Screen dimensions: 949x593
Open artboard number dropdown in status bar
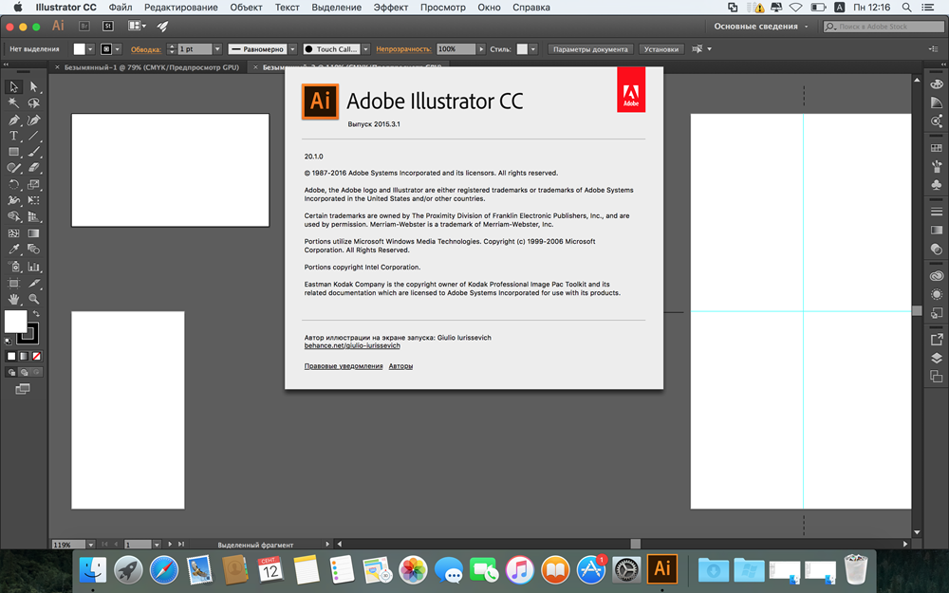[157, 545]
